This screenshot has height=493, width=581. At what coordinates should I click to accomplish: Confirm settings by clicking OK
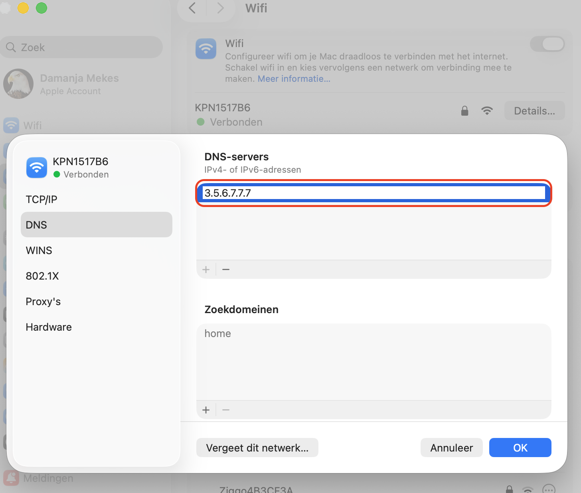click(520, 448)
